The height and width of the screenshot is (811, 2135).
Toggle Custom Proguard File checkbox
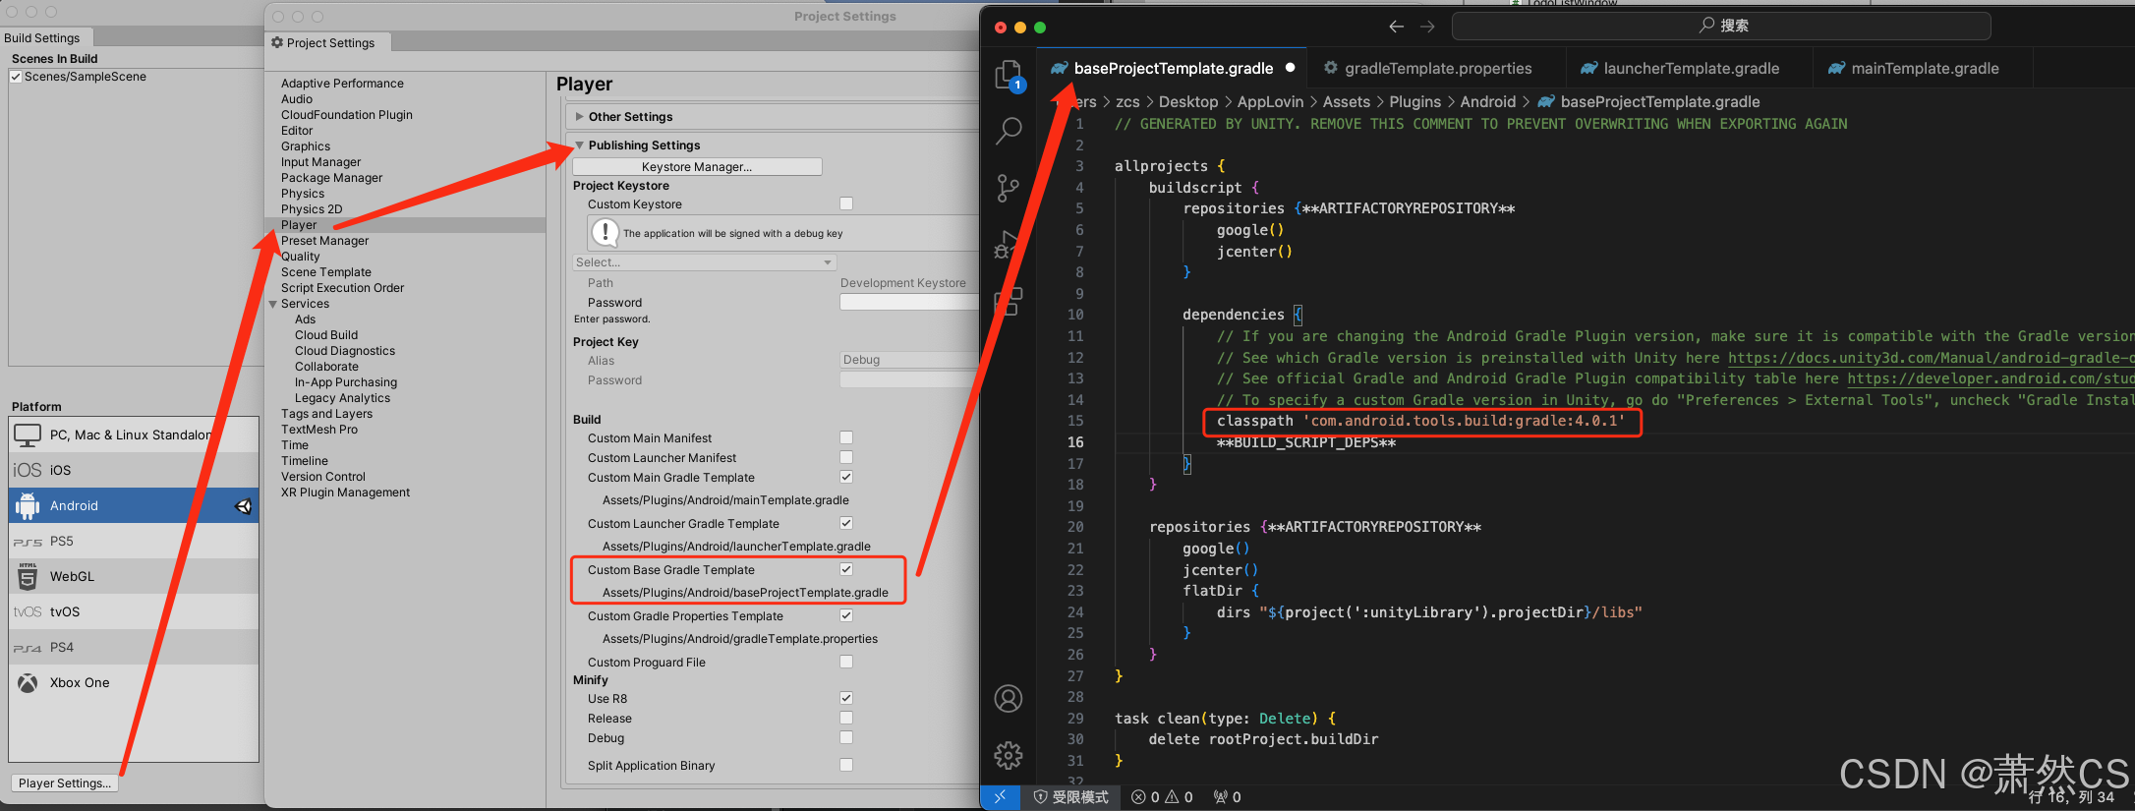tap(846, 662)
